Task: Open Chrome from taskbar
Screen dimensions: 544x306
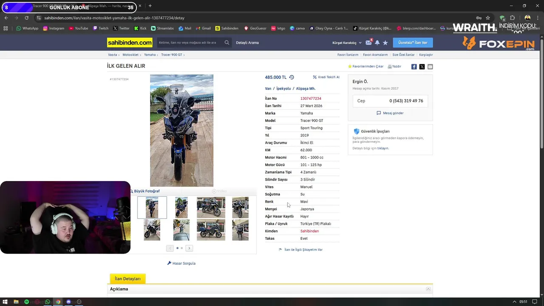Action: tap(58, 302)
